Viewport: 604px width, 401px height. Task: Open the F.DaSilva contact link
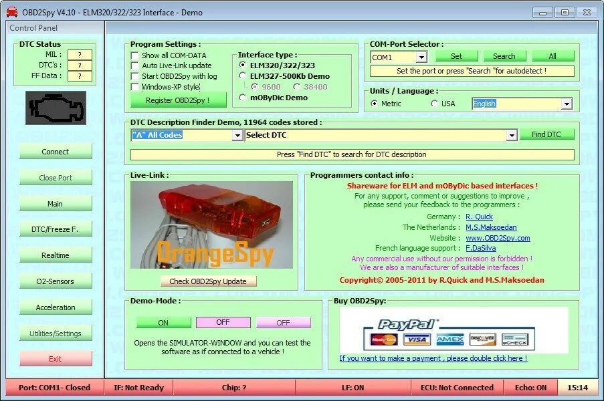[x=481, y=248]
